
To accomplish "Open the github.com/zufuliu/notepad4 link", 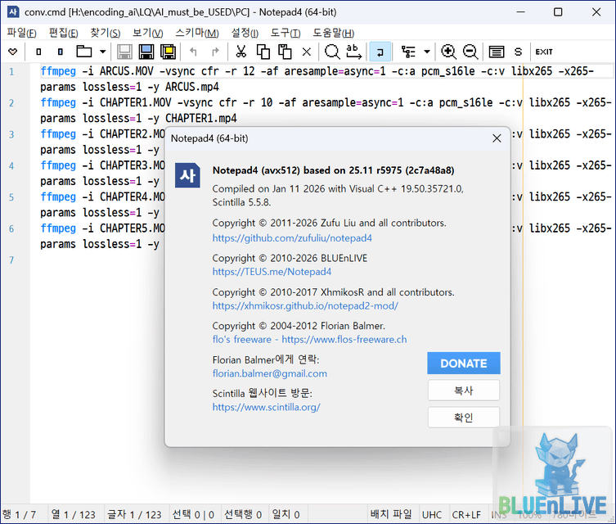I will click(x=292, y=238).
